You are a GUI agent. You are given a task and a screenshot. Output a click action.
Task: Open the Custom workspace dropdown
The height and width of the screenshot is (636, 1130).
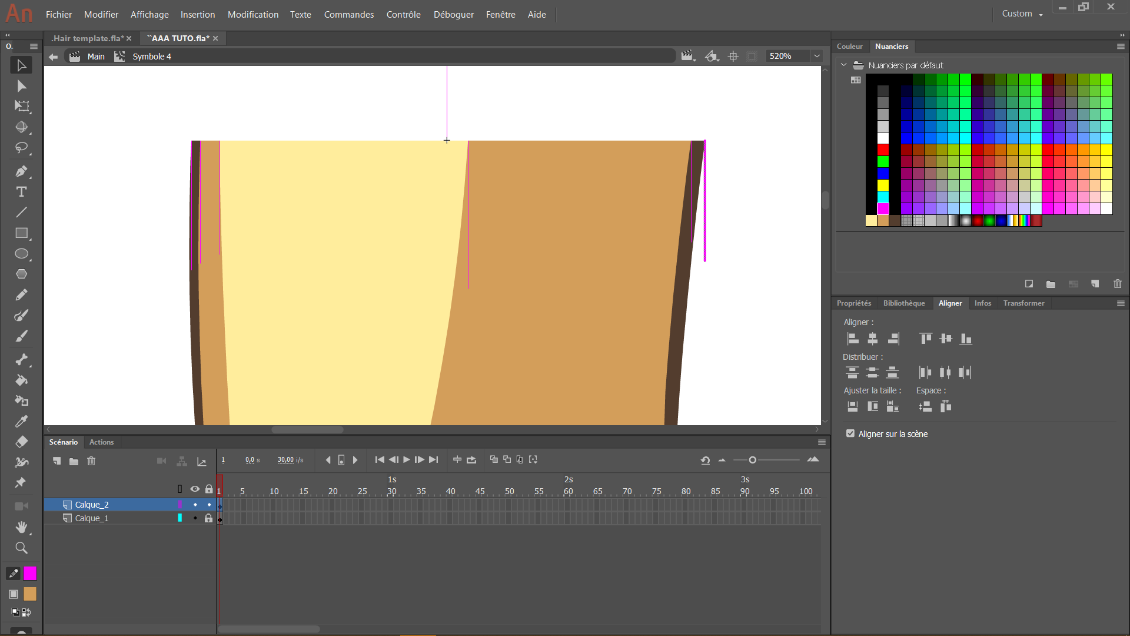pos(1022,14)
